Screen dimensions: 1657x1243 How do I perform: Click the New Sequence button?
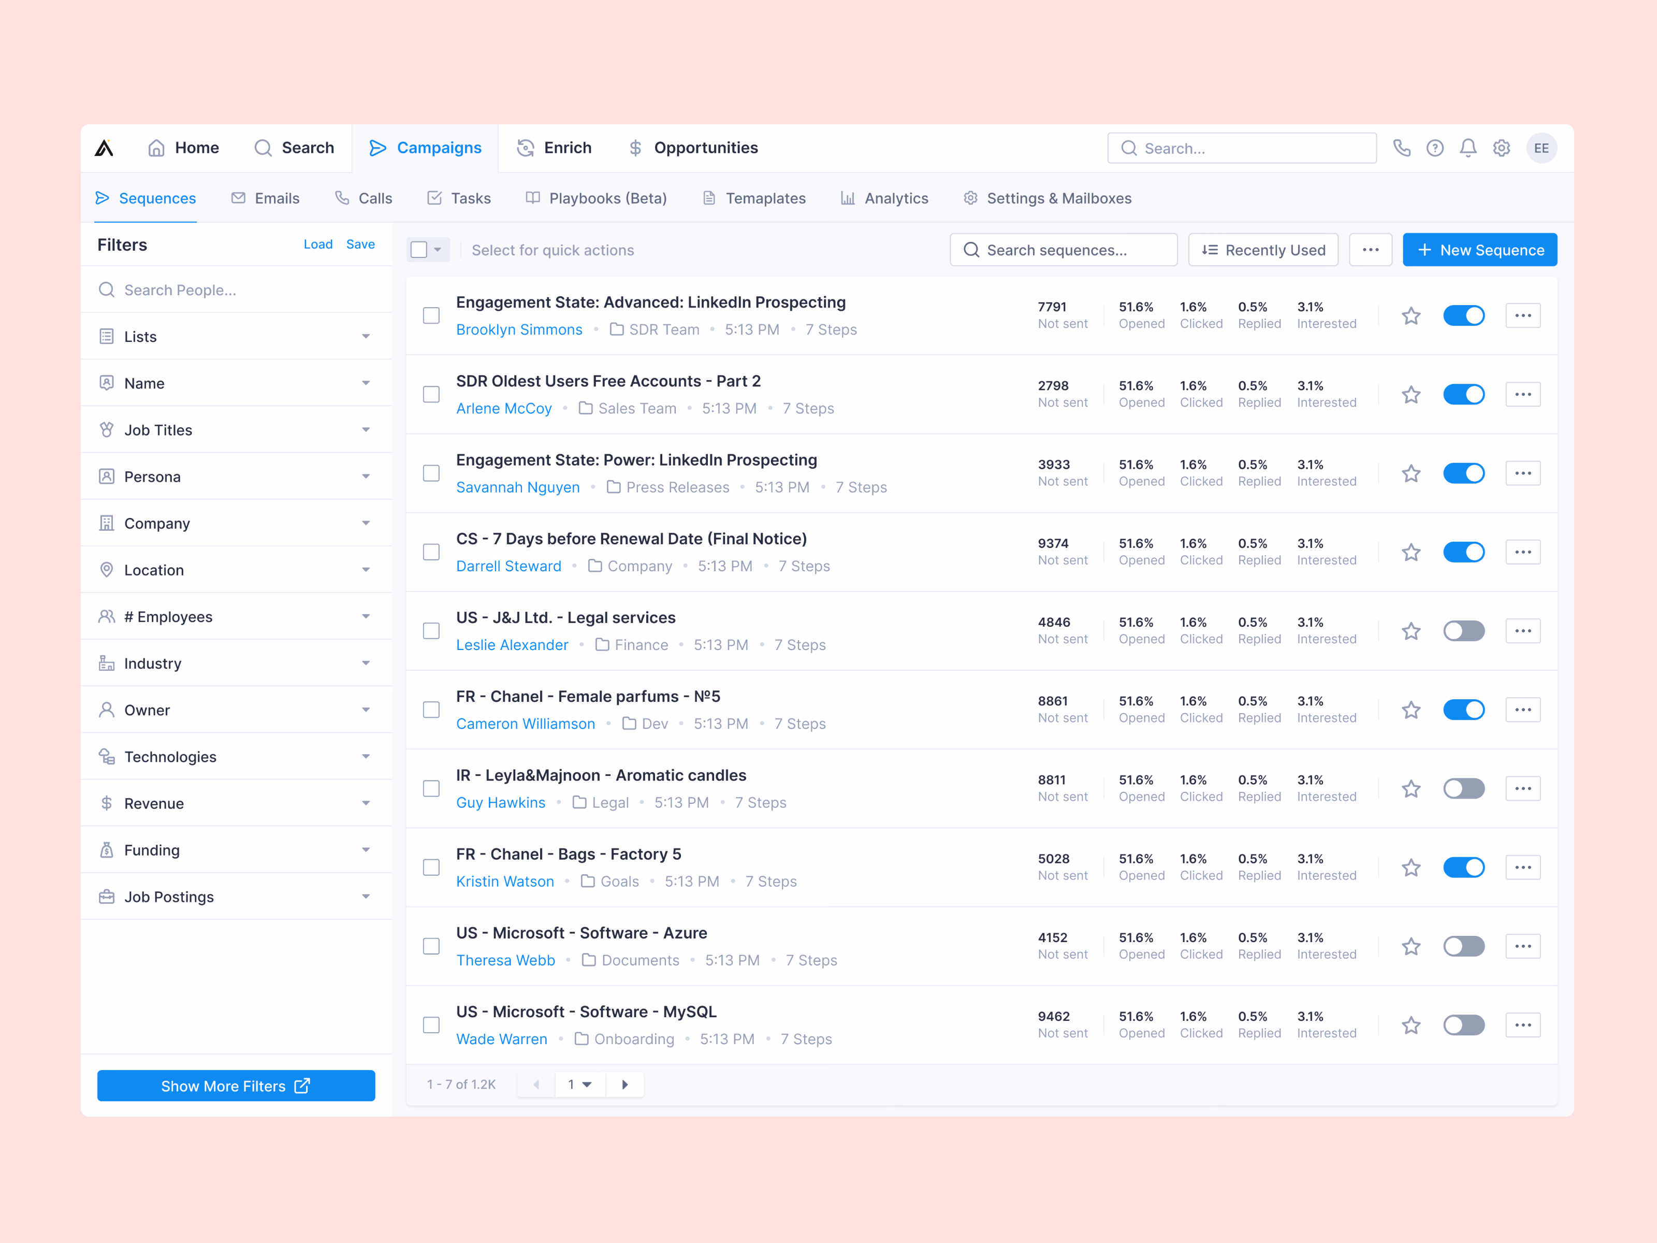[x=1479, y=250]
